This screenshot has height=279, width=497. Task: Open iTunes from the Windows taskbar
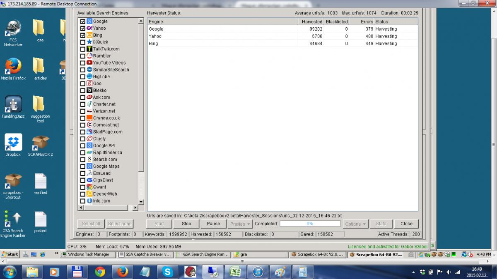[x=258, y=272]
